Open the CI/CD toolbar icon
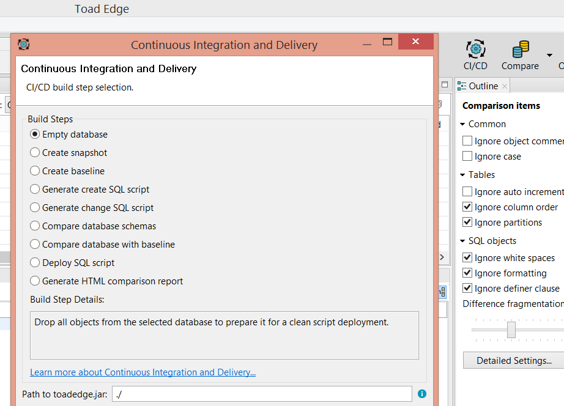The width and height of the screenshot is (564, 406). point(475,54)
